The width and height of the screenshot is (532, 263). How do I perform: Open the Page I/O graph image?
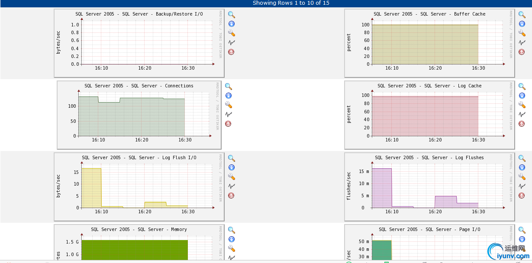tap(429, 242)
